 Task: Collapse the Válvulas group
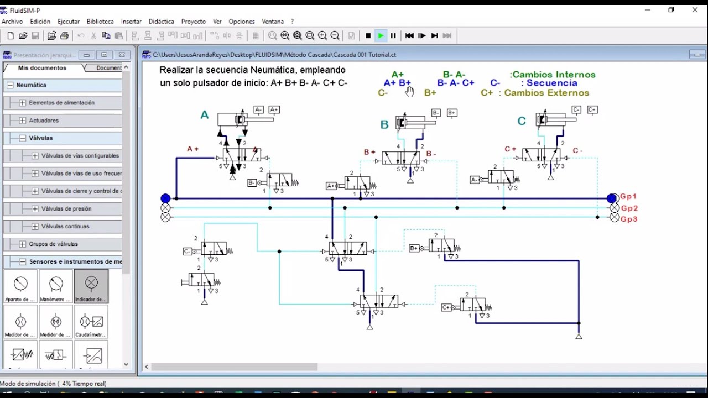point(23,138)
